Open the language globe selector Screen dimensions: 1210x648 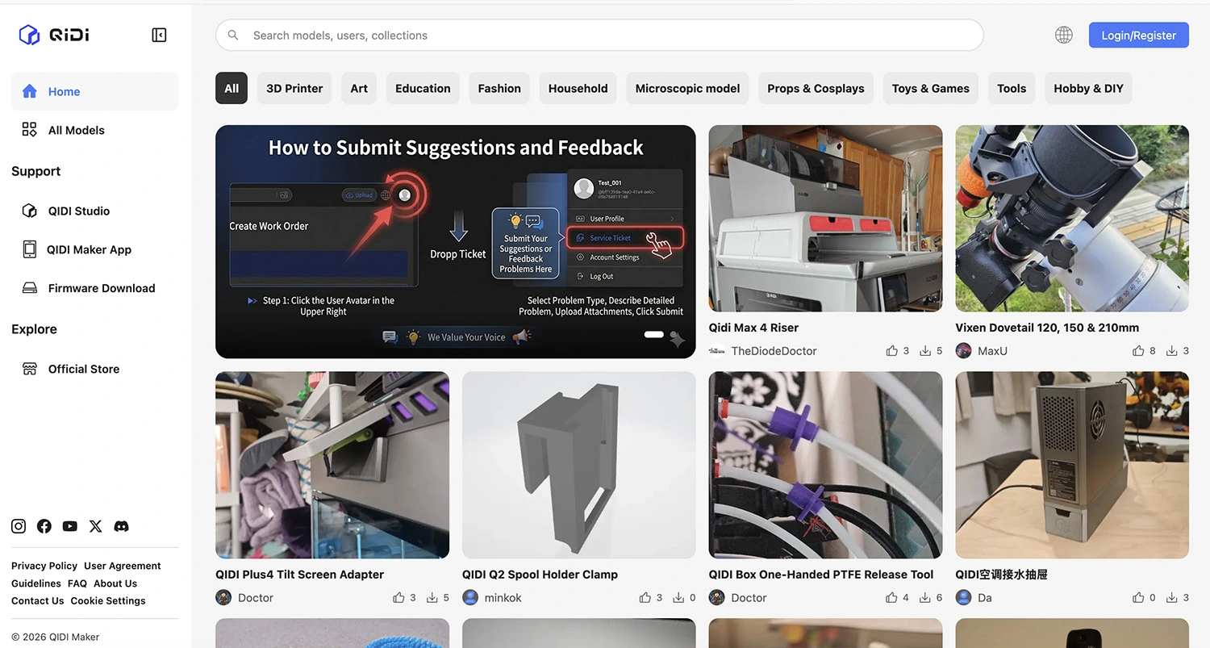(1064, 35)
